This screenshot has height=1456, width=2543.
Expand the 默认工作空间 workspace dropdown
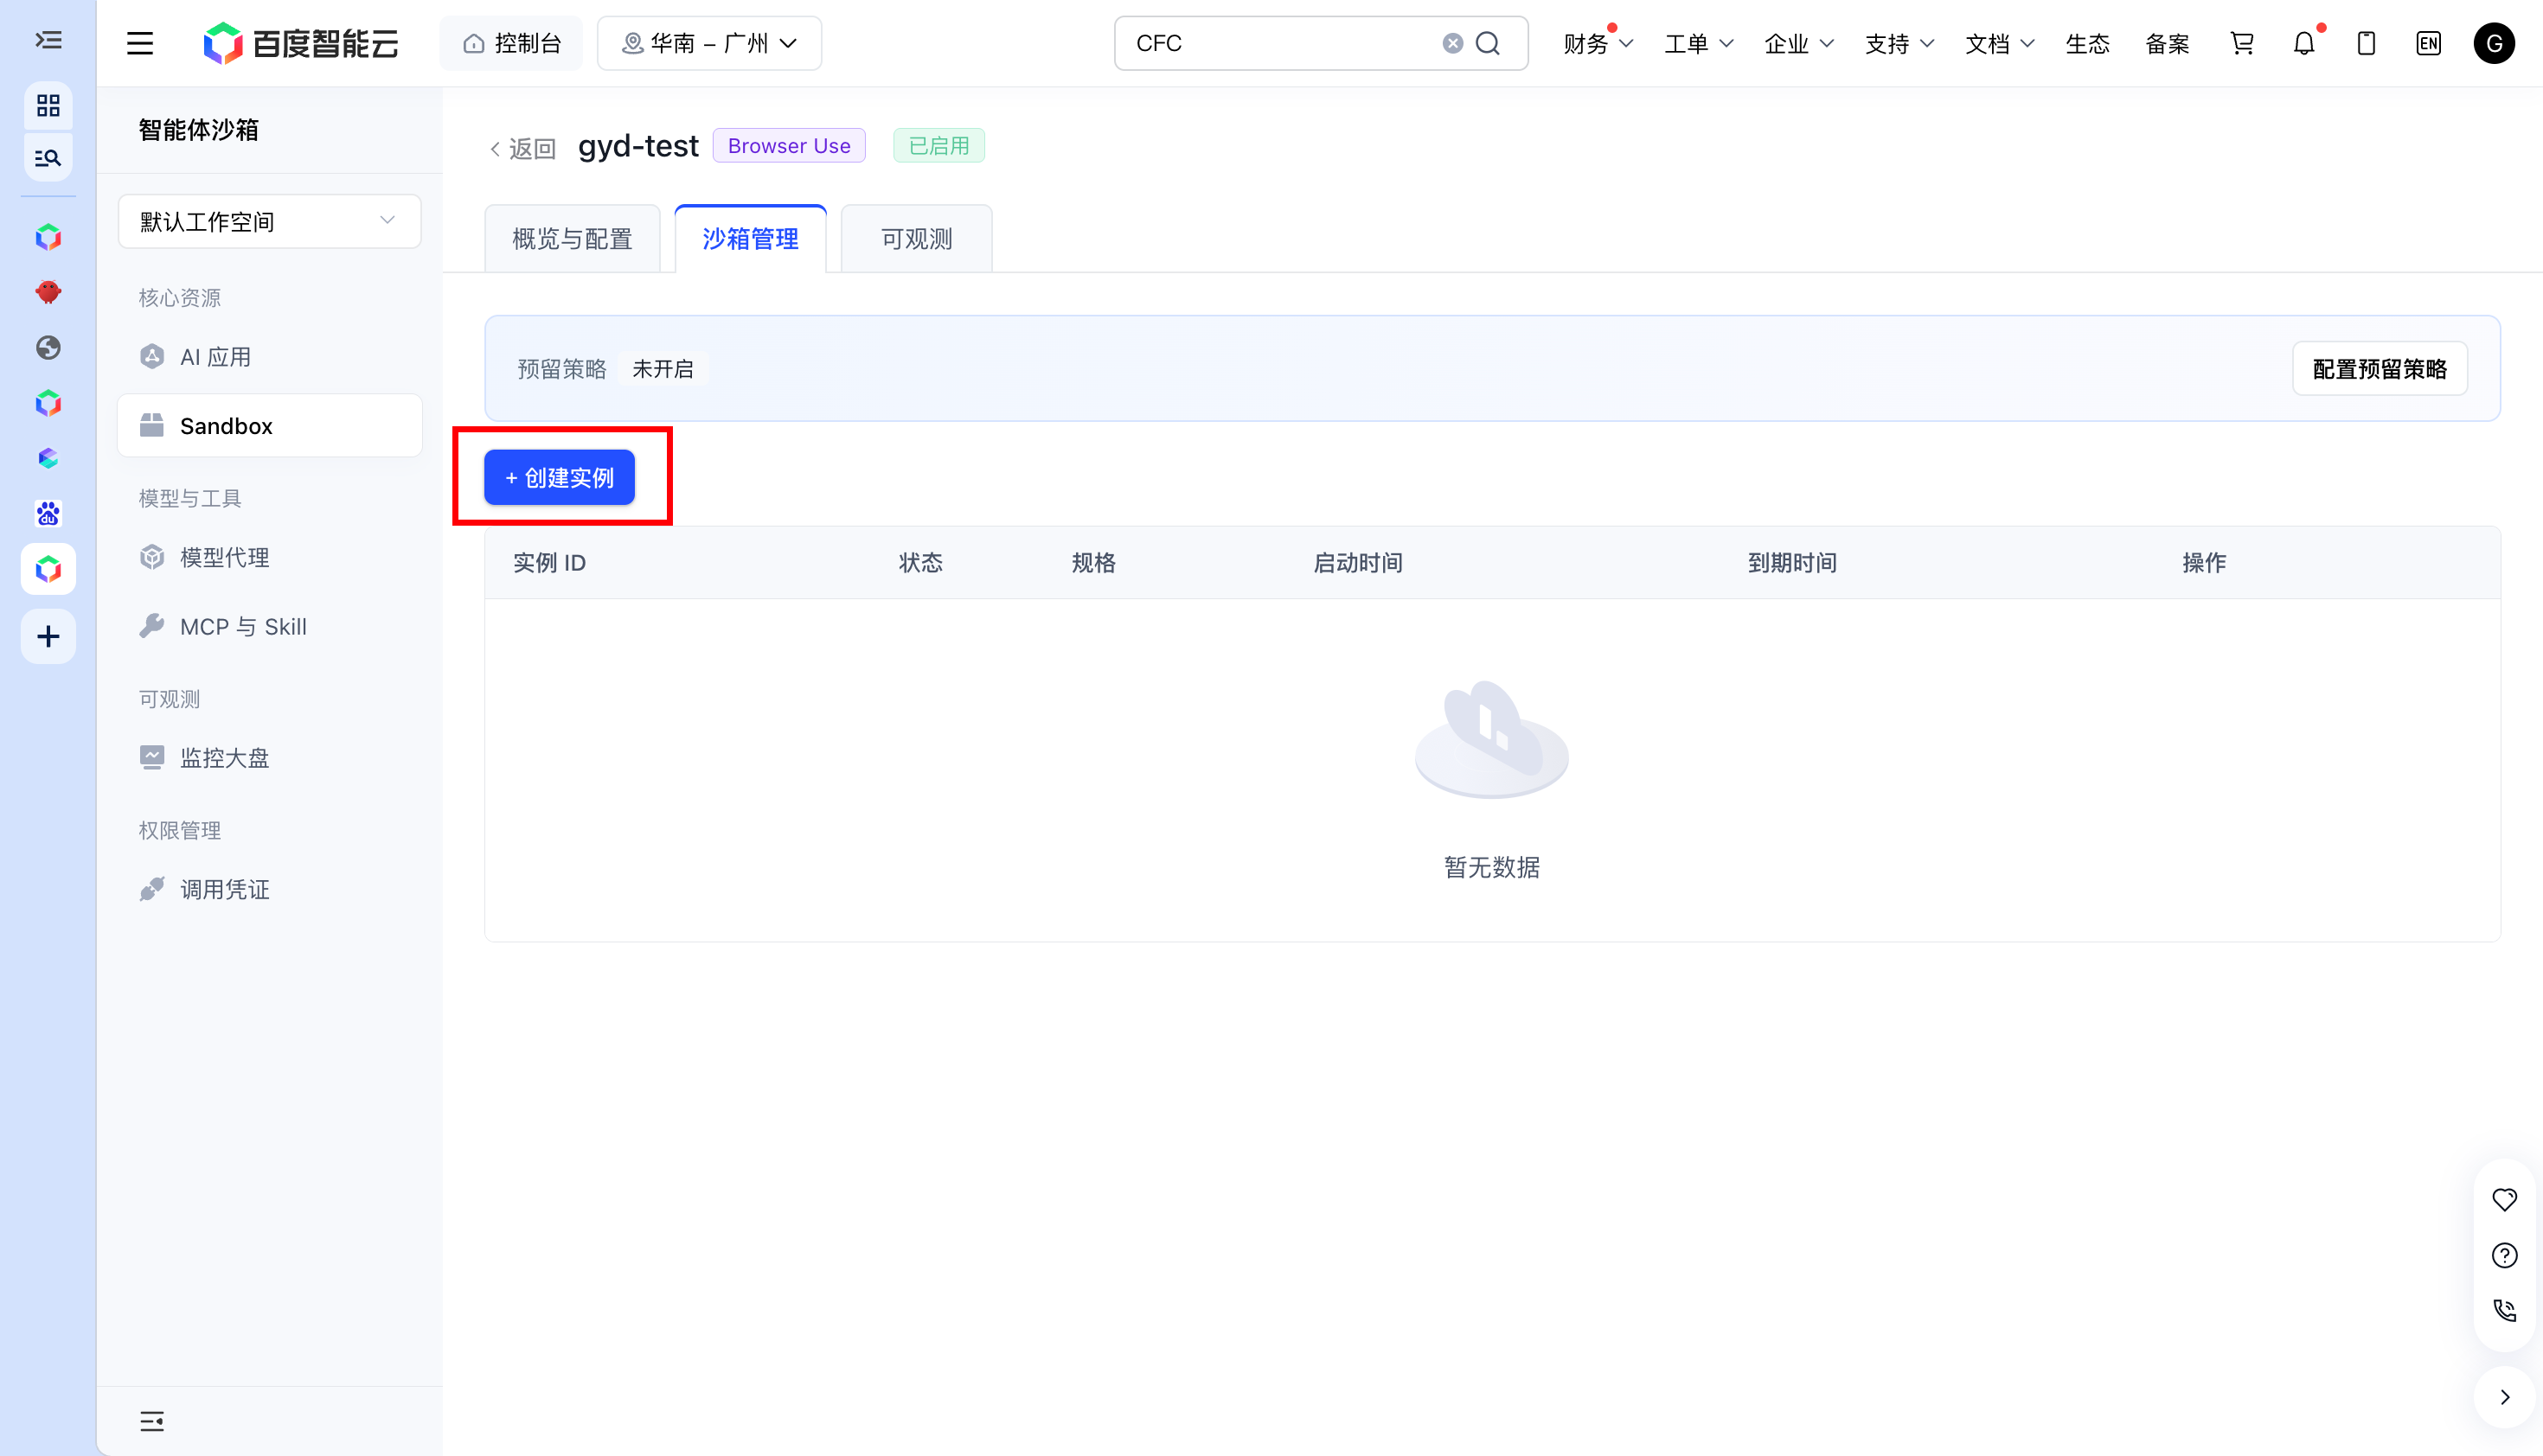(x=269, y=221)
